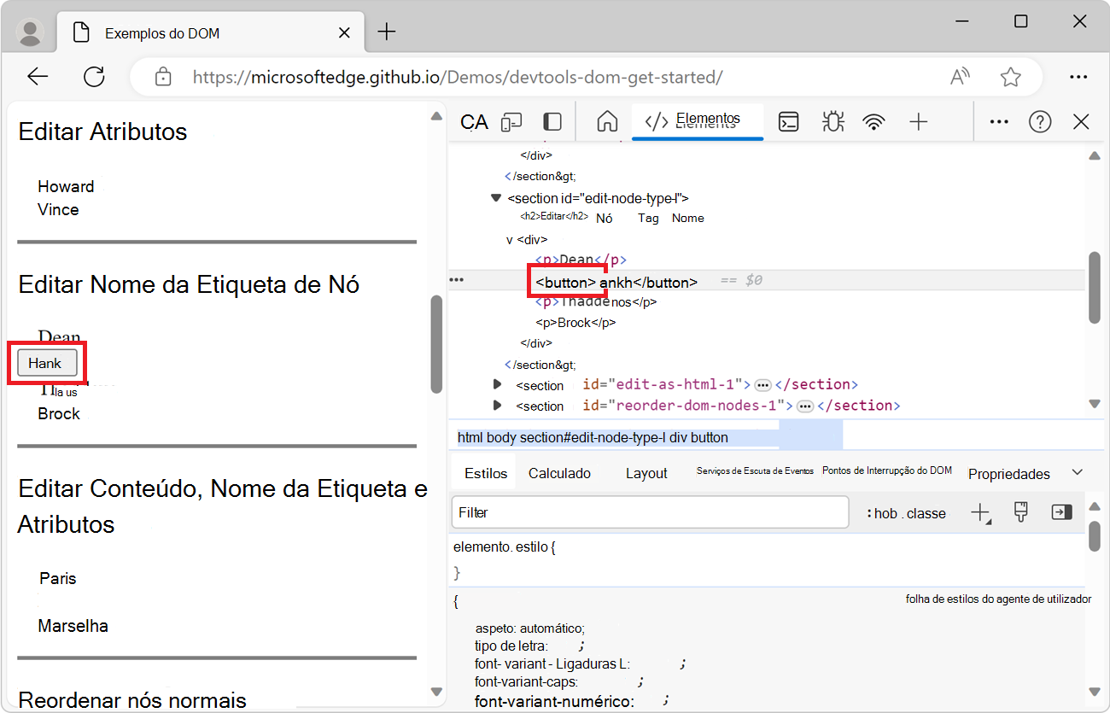Open the style editor paintbrush icon
The image size is (1110, 713).
1020,511
